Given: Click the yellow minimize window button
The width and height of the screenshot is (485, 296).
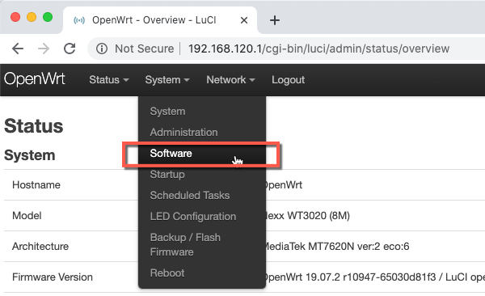Looking at the screenshot, I should [x=32, y=17].
